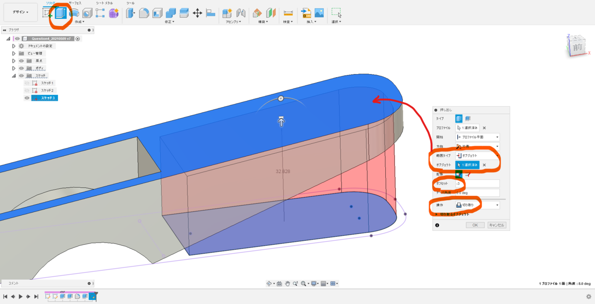Select the Combine tool
The width and height of the screenshot is (595, 304).
(171, 13)
